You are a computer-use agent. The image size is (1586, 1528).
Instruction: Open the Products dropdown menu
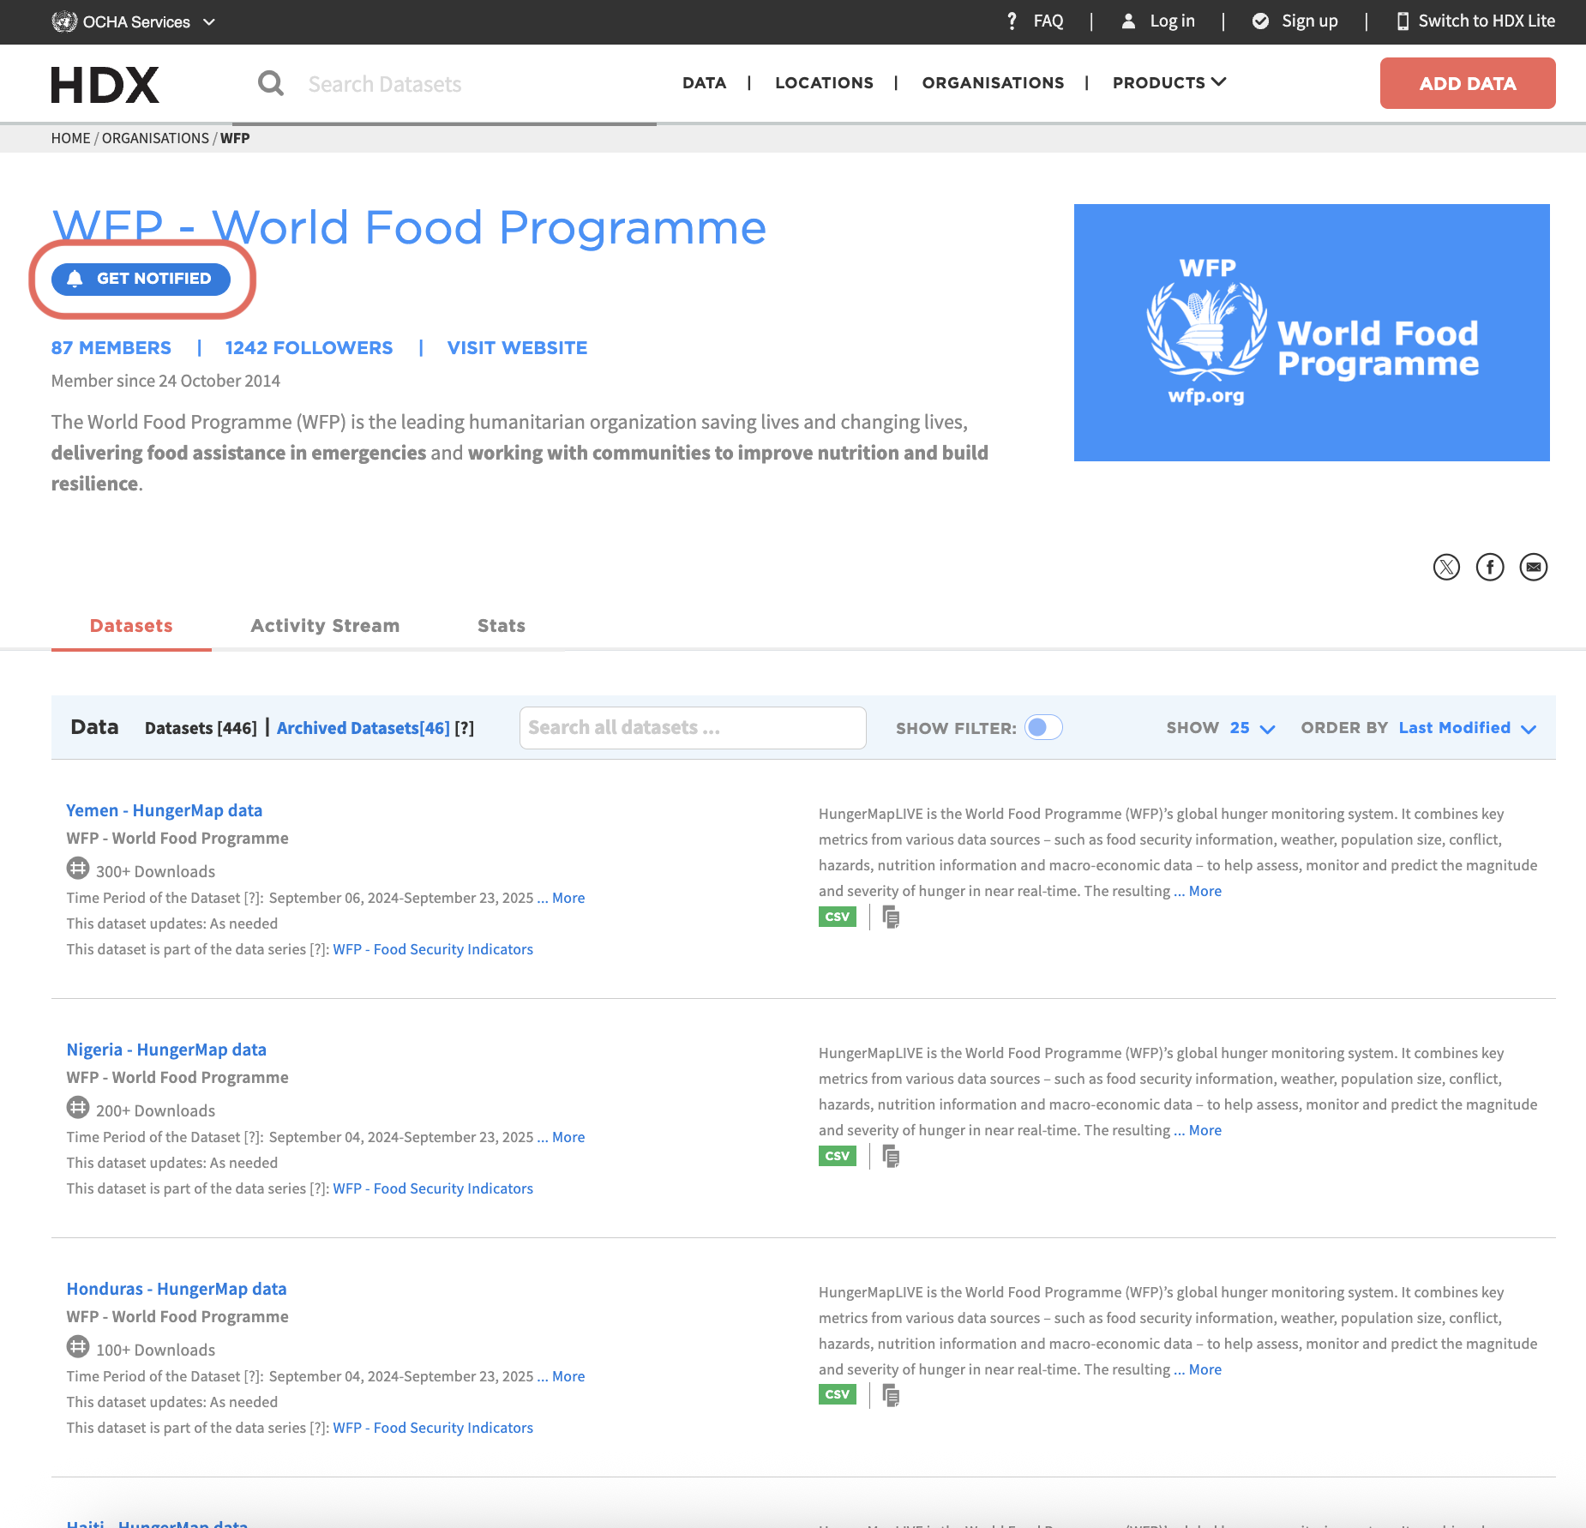coord(1169,82)
